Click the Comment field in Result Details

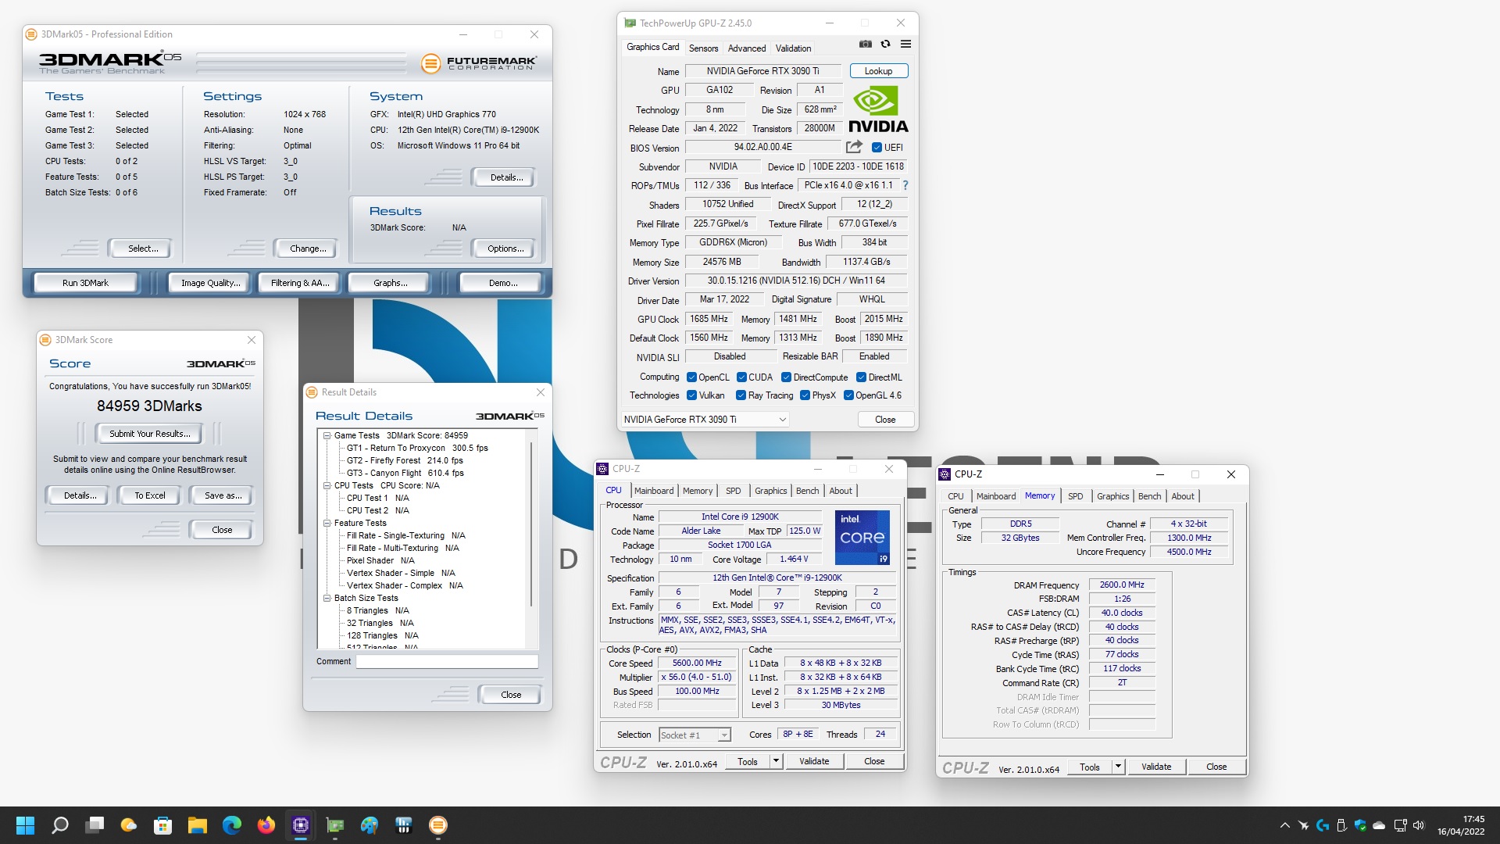pos(447,661)
